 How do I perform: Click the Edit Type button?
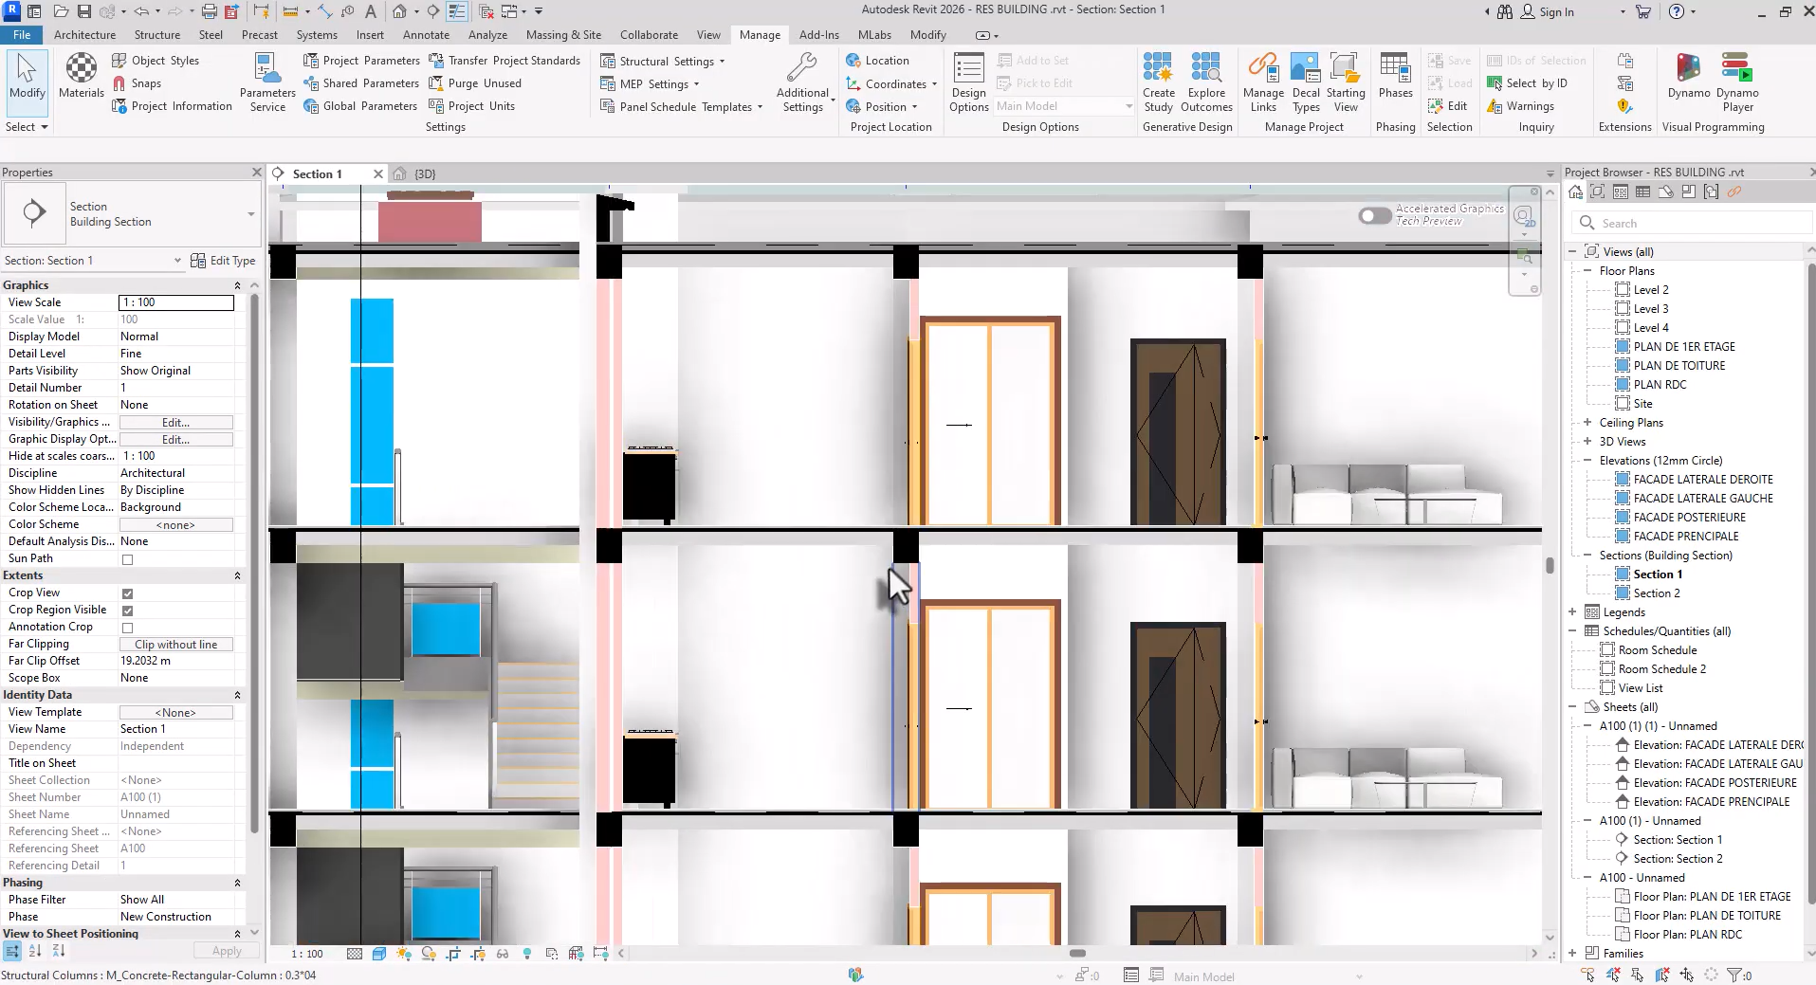224,260
